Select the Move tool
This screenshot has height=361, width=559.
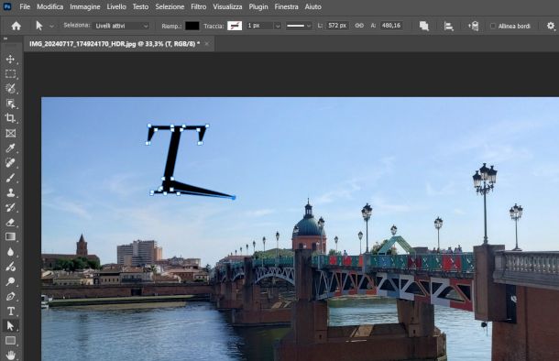point(10,59)
